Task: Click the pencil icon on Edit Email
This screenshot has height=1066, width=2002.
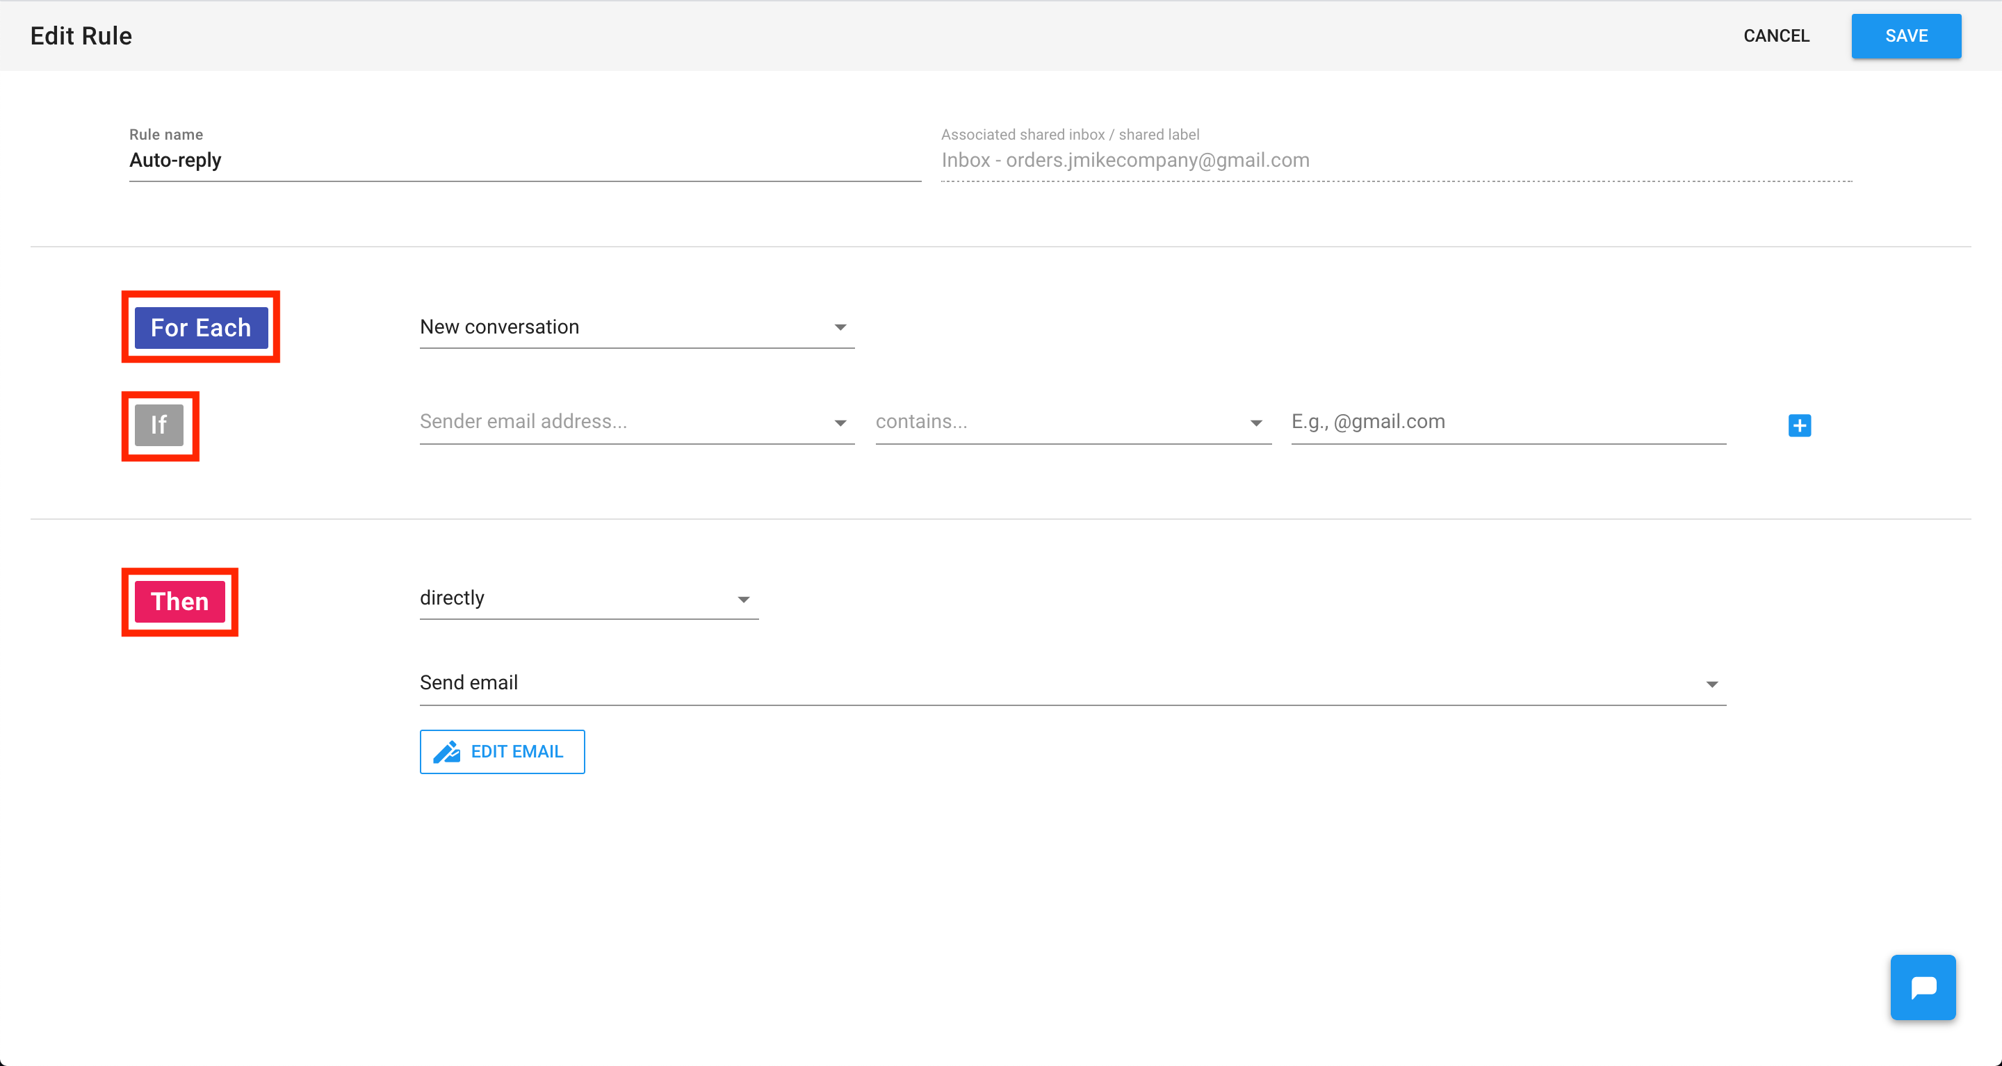Action: coord(447,751)
